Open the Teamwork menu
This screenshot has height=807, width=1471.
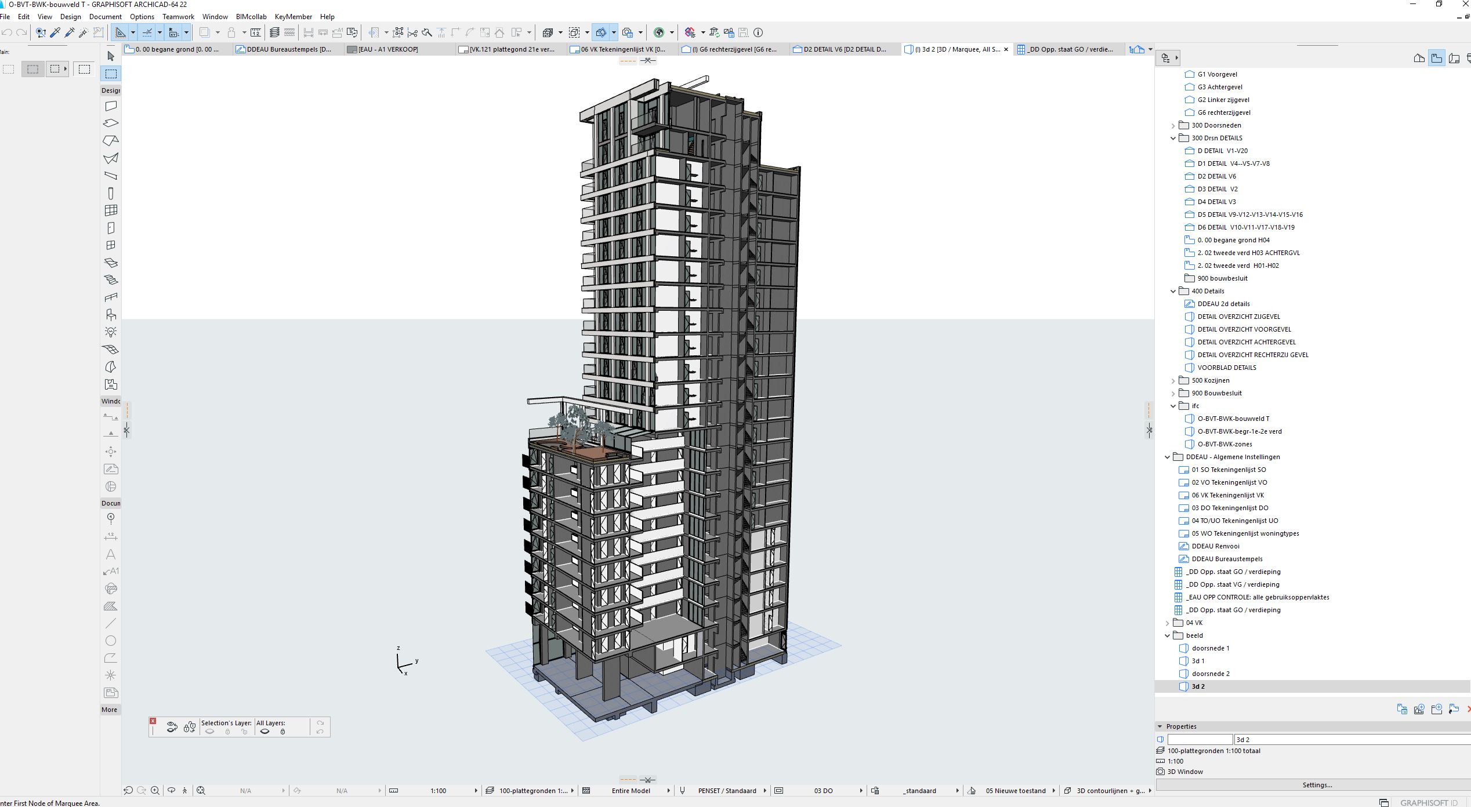[178, 17]
